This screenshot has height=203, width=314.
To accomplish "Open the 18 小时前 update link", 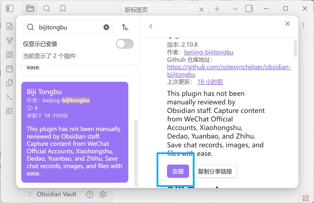I will 210,82.
